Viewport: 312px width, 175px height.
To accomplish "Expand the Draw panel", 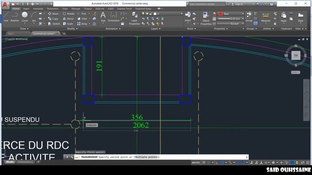I will coord(24,29).
